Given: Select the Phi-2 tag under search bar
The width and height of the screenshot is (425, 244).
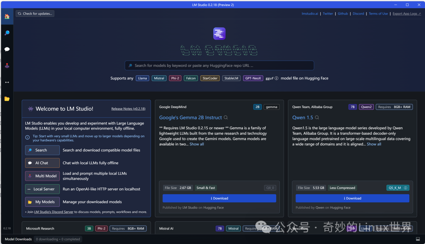Looking at the screenshot, I should pyautogui.click(x=175, y=78).
